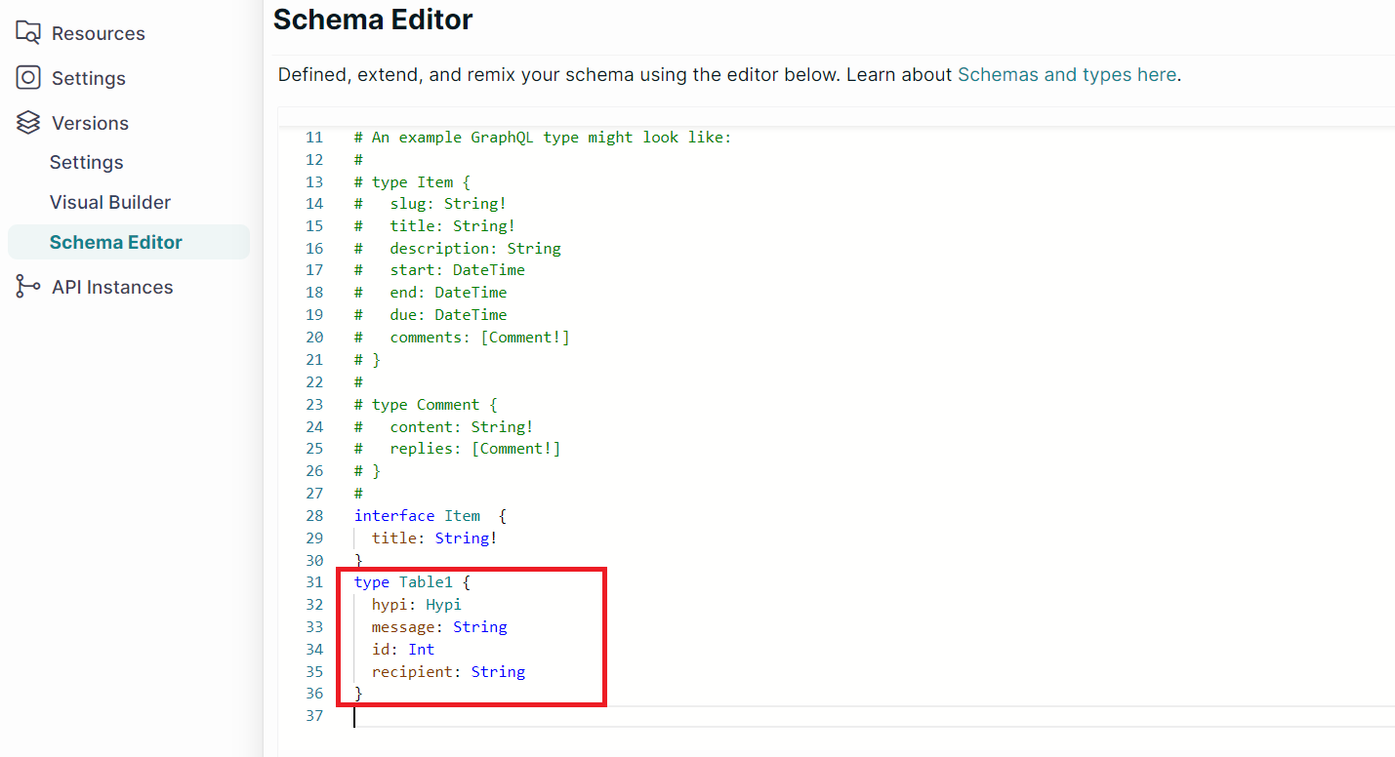Click line 34 'id: Int'

pos(403,650)
